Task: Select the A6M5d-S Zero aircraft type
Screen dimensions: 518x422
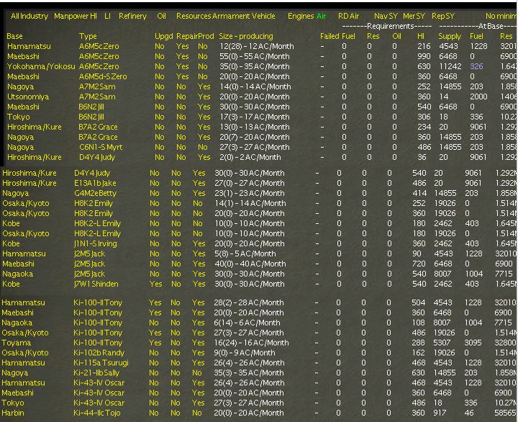Action: [103, 76]
